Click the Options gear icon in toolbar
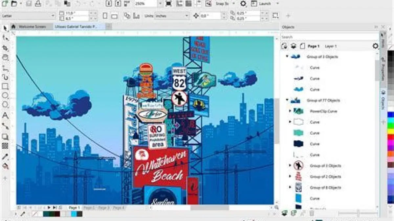Image resolution: width=394 pixels, height=221 pixels. [243, 4]
